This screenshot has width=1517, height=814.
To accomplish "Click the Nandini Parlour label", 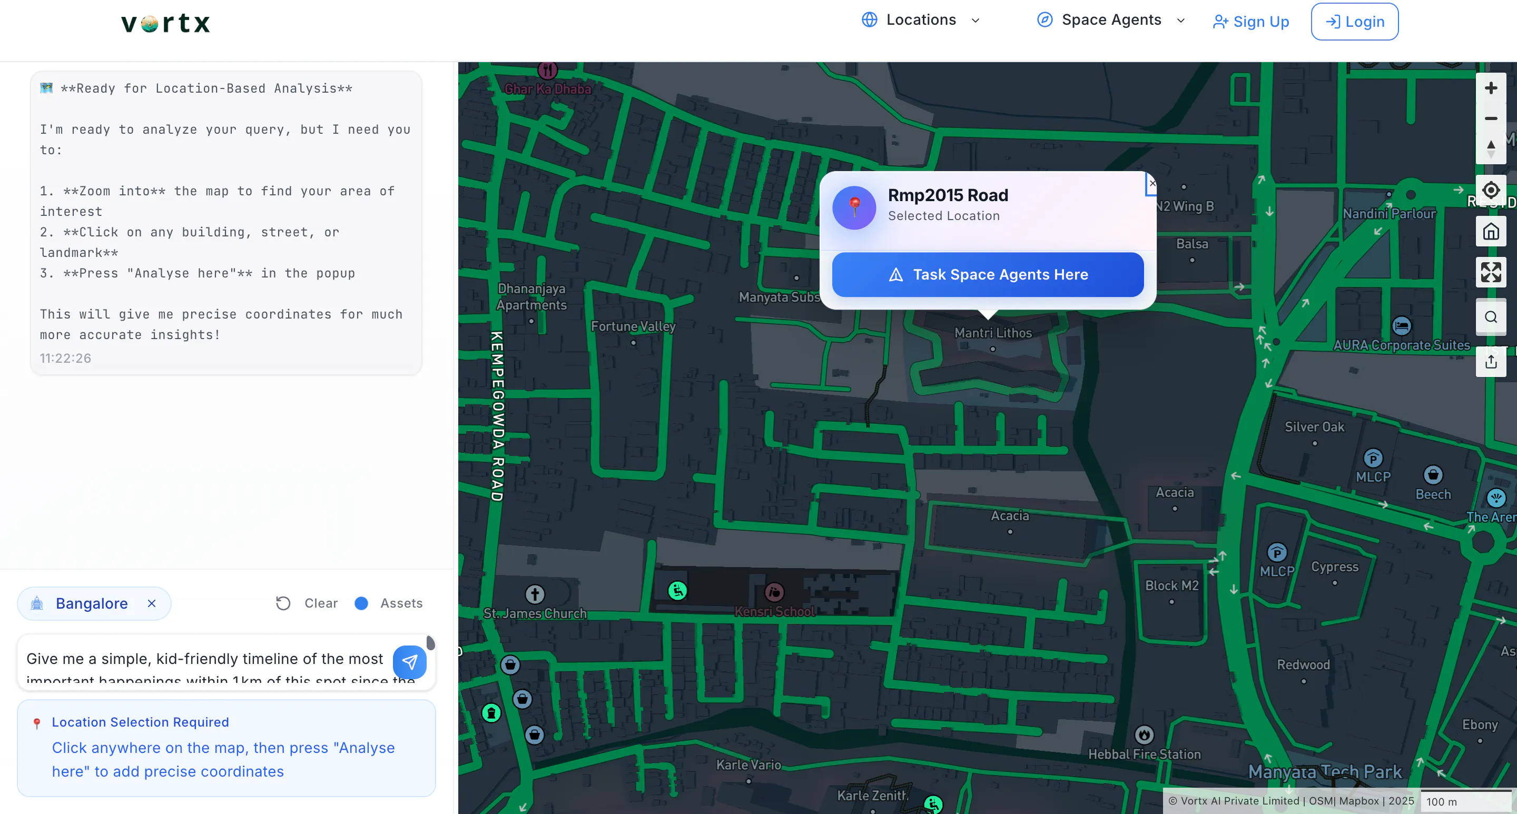I will [1389, 214].
